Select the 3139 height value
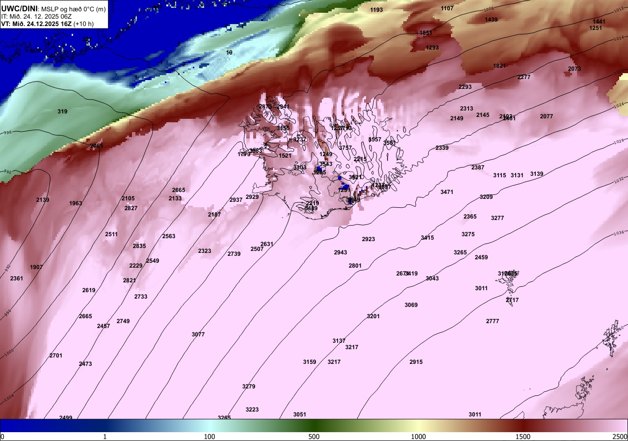 pos(537,174)
